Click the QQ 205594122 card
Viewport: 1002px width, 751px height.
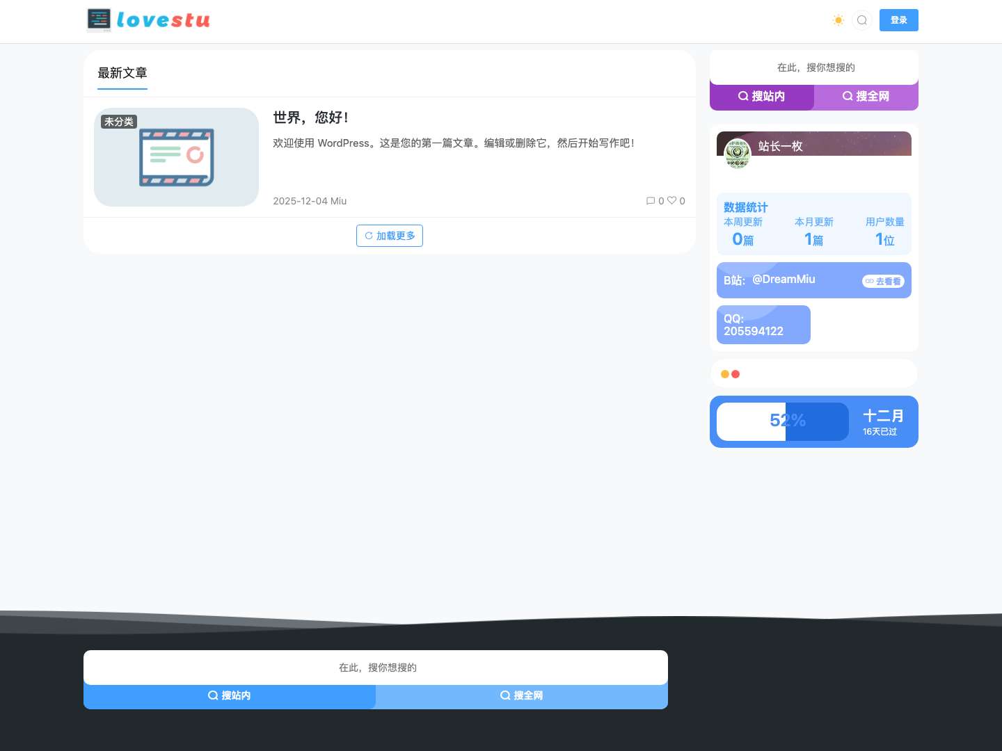pyautogui.click(x=763, y=325)
